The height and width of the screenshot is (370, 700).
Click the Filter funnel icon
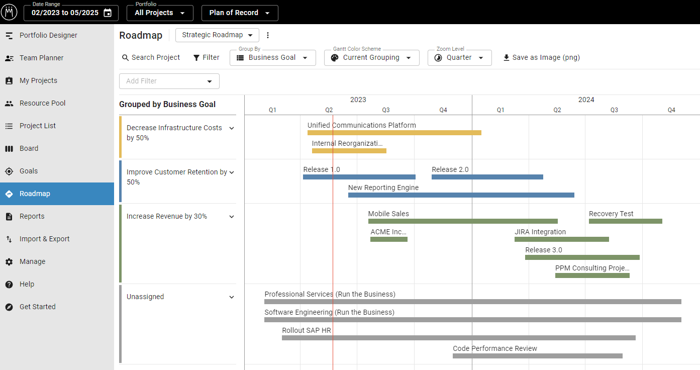pos(196,58)
